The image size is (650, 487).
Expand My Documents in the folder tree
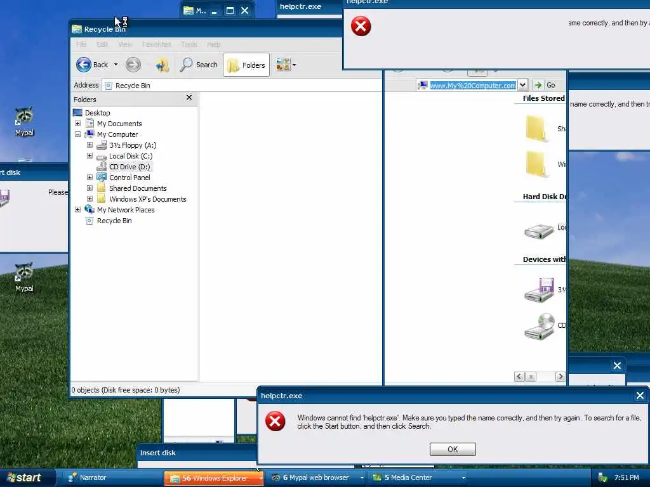[x=77, y=124]
